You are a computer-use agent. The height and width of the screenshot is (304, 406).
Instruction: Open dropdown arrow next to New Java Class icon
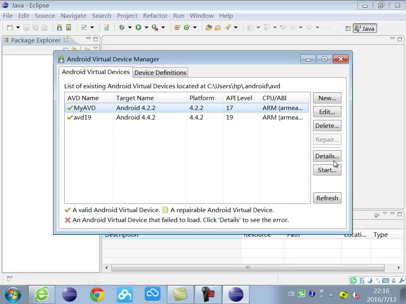[195, 27]
